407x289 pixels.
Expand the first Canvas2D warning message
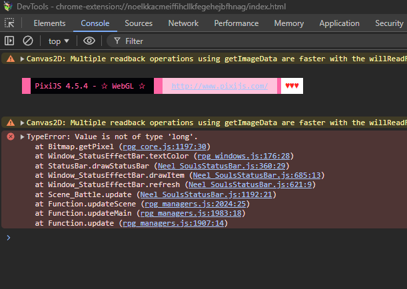pos(23,59)
